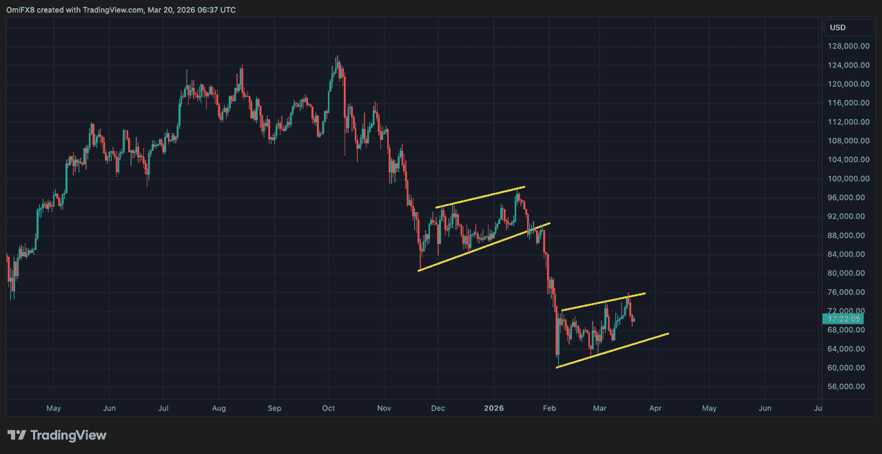Click the 56,000.00 price scale label
This screenshot has height=454, width=882.
(x=847, y=386)
